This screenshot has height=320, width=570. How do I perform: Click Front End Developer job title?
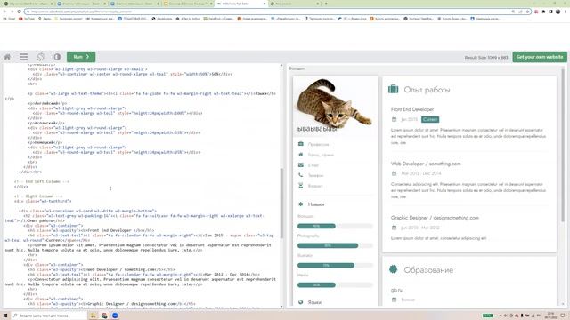coord(412,109)
